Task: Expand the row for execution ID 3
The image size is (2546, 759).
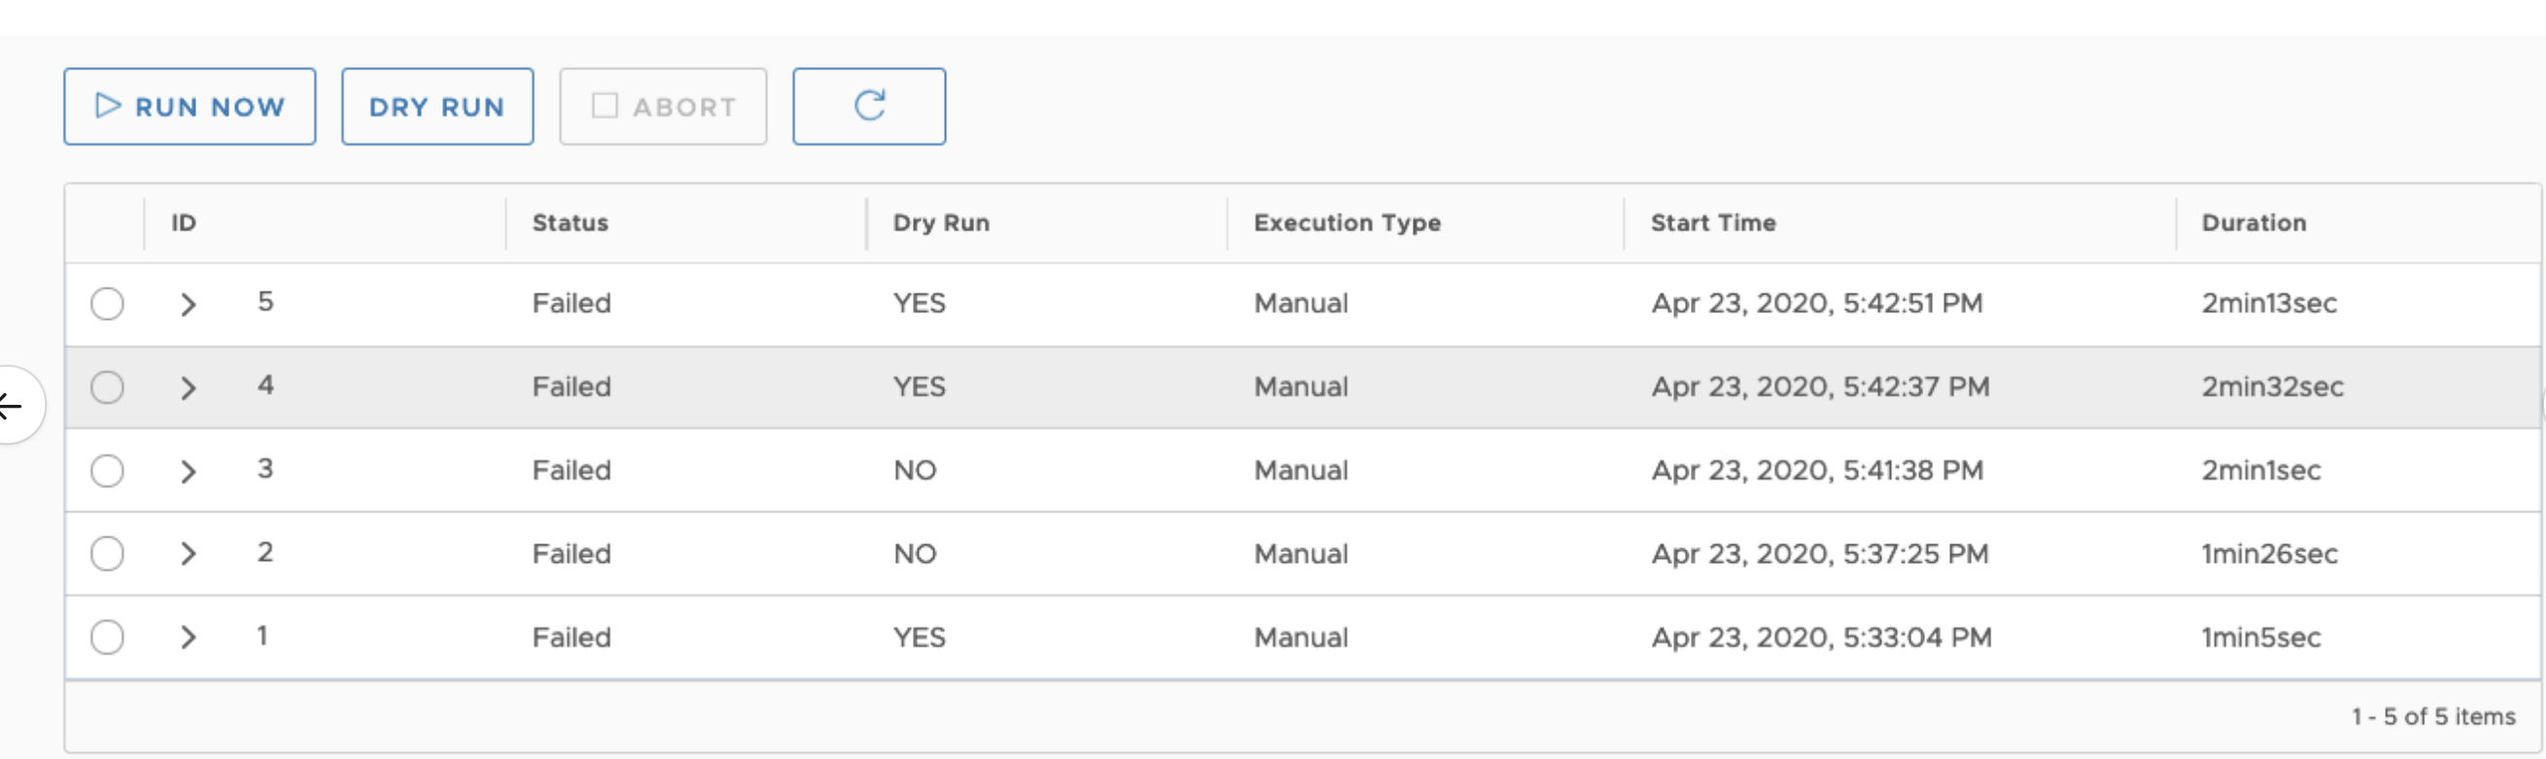Action: 187,469
